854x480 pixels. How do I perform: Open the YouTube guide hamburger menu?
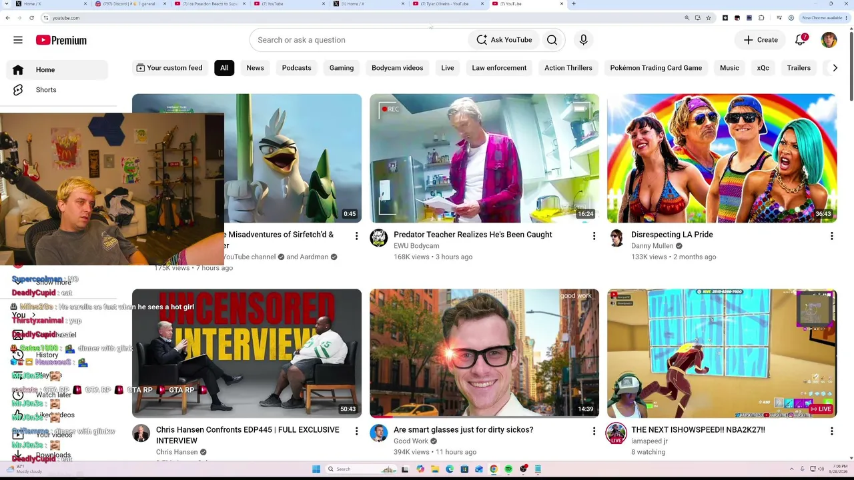point(18,40)
